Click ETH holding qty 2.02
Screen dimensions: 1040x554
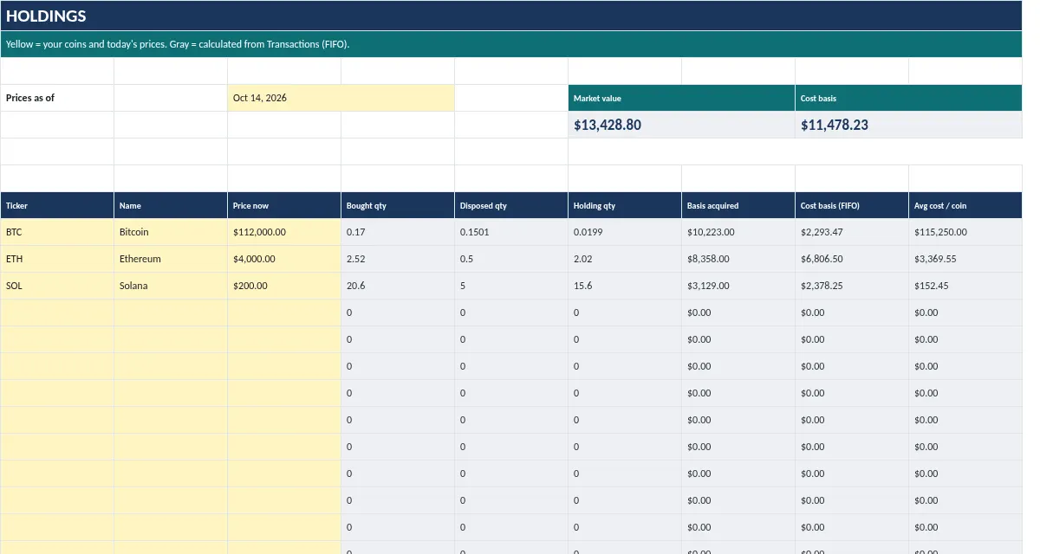point(625,259)
